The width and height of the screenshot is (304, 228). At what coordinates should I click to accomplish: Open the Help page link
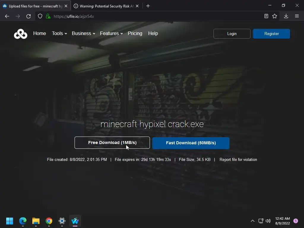tap(153, 33)
